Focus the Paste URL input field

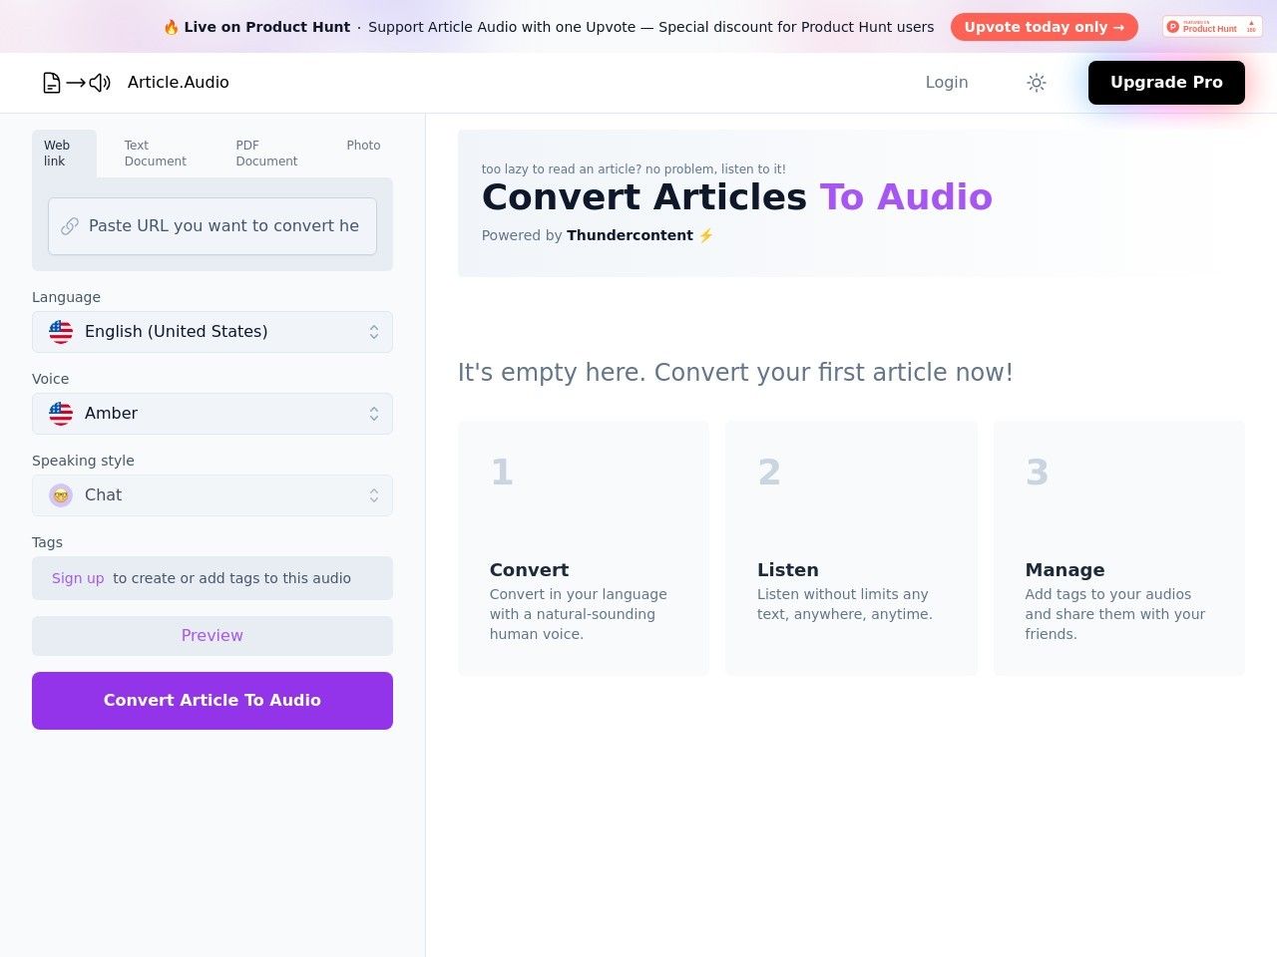coord(213,226)
